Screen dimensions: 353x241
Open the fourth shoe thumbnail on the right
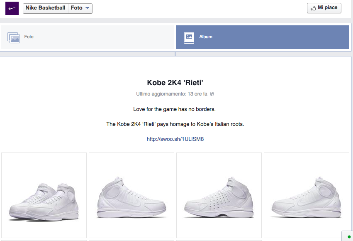pos(306,195)
